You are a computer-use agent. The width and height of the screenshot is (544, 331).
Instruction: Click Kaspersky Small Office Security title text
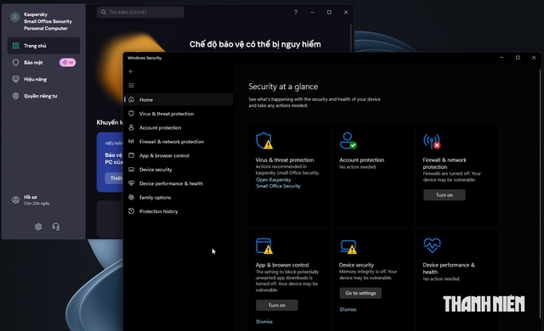pyautogui.click(x=48, y=21)
